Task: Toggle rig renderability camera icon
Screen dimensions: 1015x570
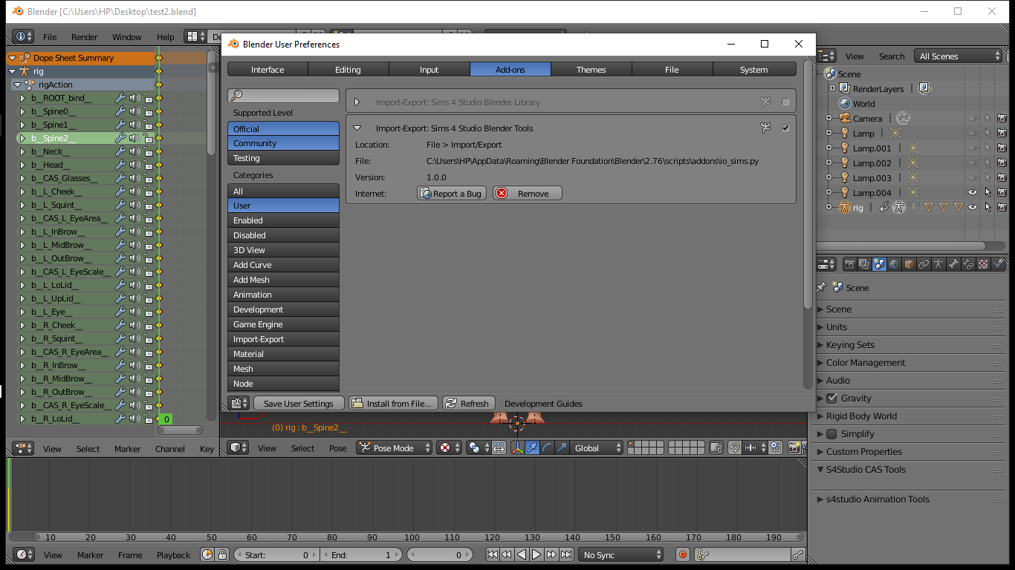Action: 1002,208
